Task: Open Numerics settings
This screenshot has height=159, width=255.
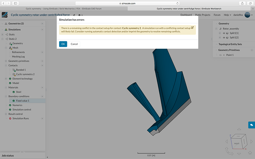Action: [17, 105]
